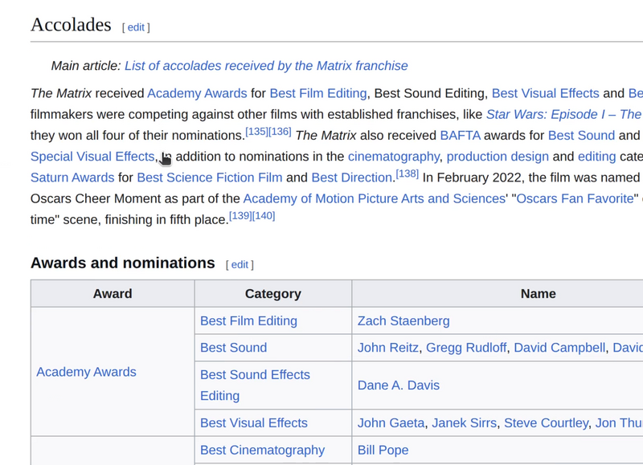Click the Name column header
This screenshot has height=465, width=643.
click(538, 294)
